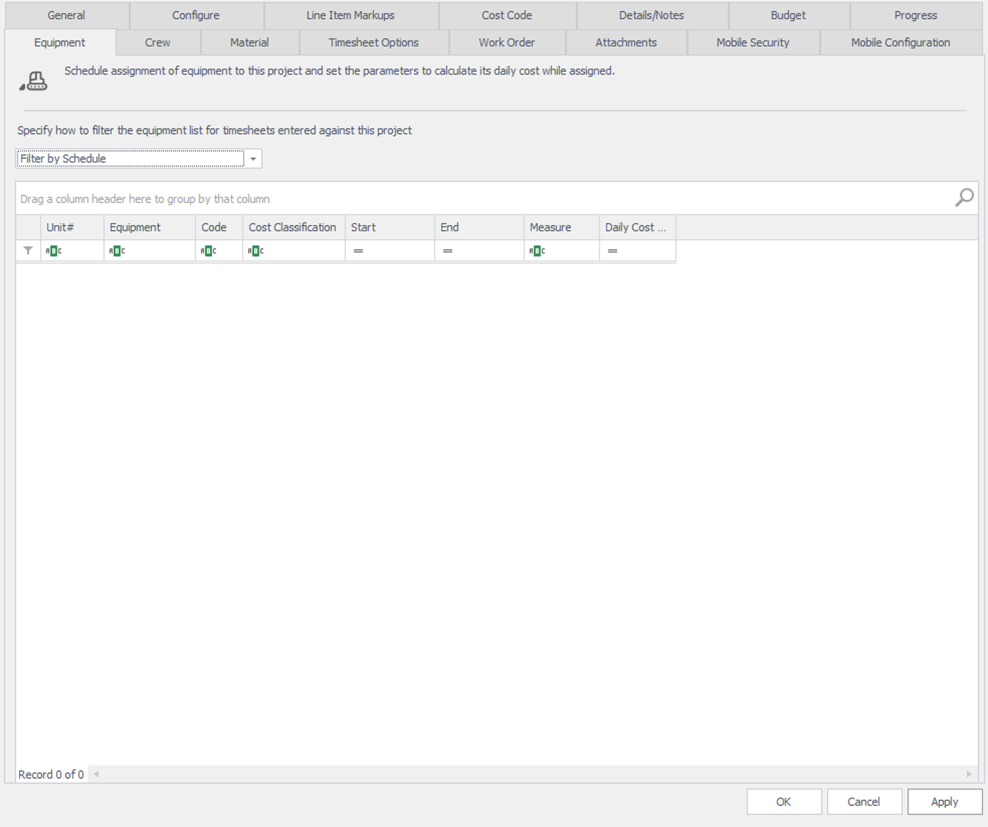Click the Code column ABC filter icon
Image resolution: width=988 pixels, height=827 pixels.
coord(209,251)
